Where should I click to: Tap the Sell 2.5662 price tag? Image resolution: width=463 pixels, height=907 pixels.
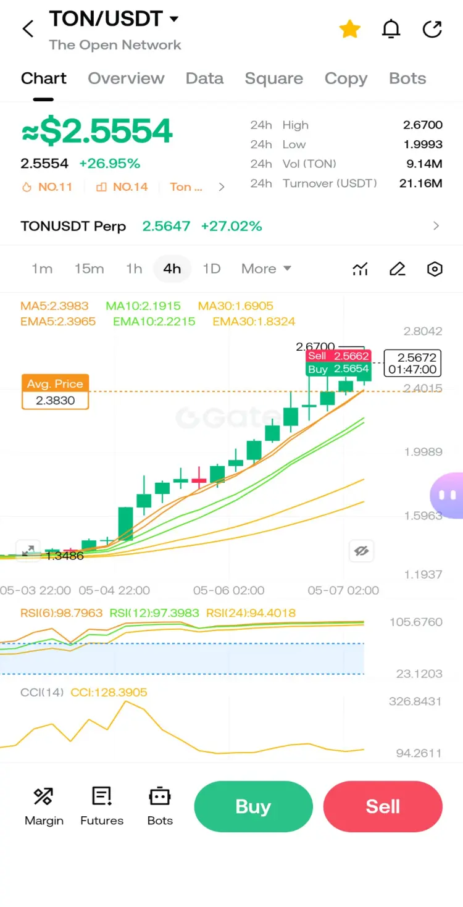338,356
